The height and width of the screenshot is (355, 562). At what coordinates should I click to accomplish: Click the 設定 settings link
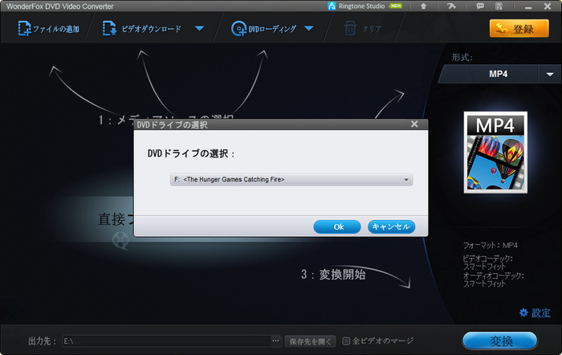(x=541, y=312)
